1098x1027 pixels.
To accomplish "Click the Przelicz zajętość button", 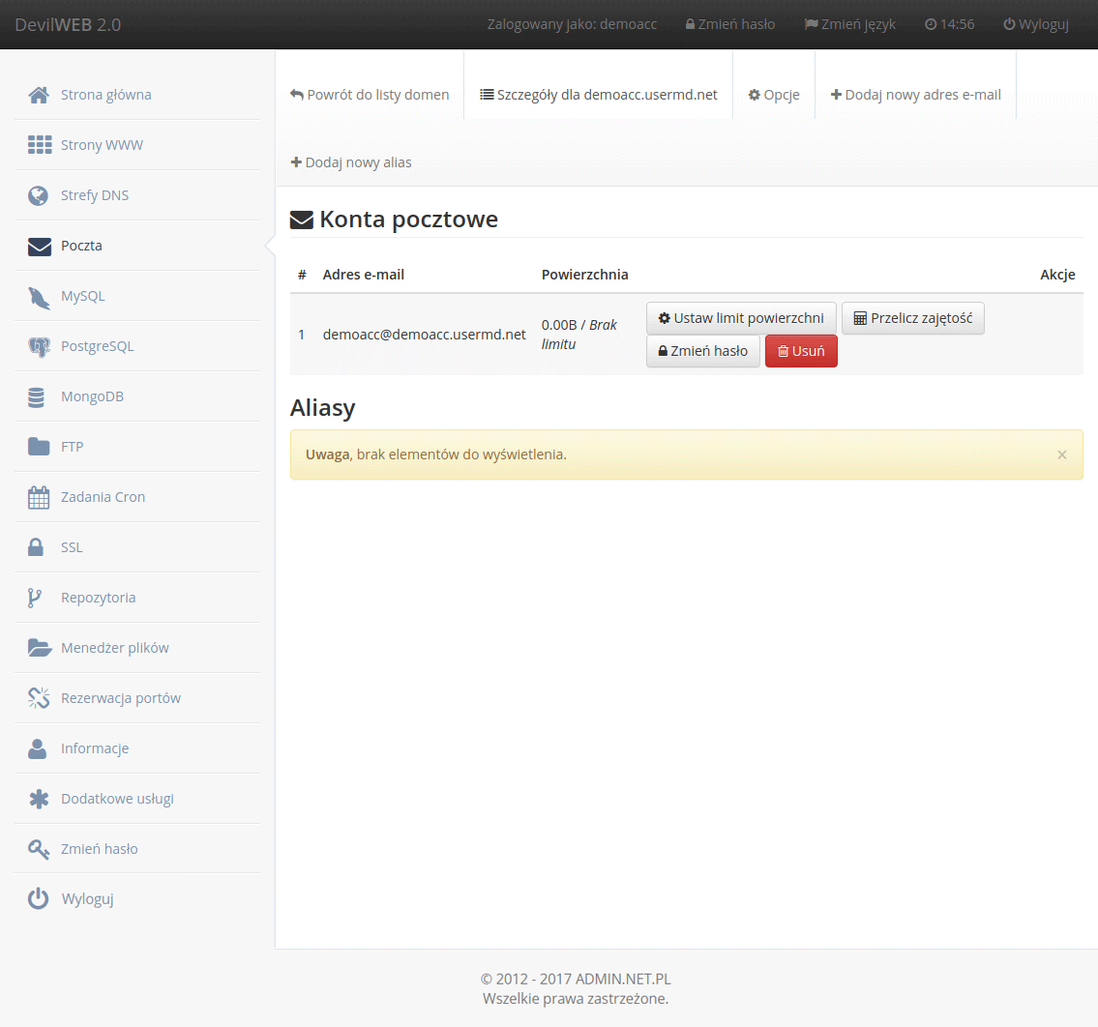I will point(912,318).
